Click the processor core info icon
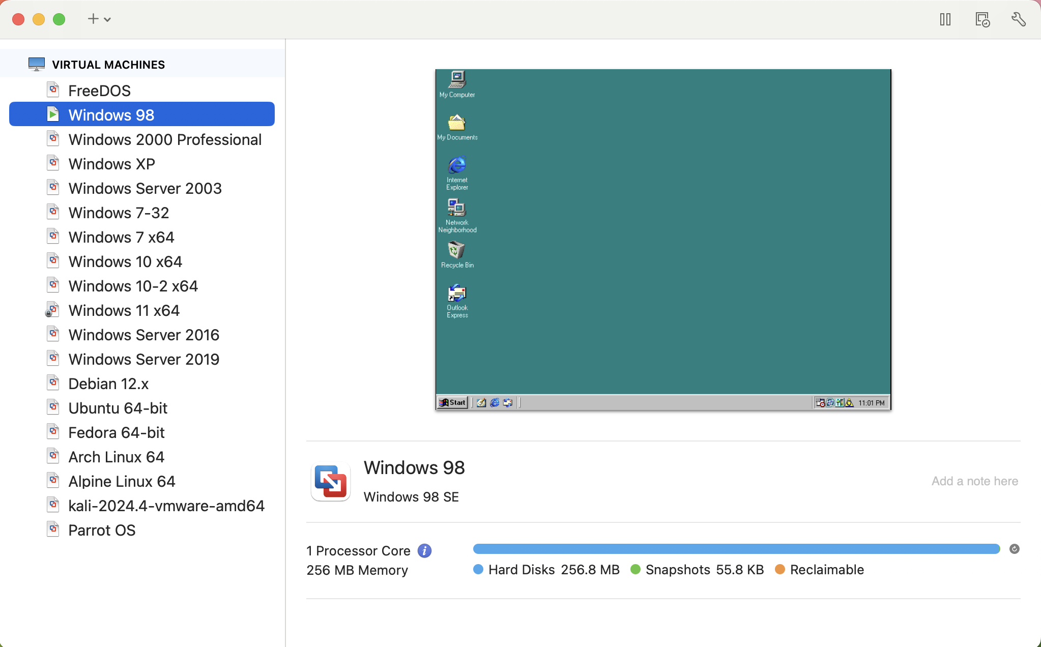The width and height of the screenshot is (1041, 647). click(424, 550)
